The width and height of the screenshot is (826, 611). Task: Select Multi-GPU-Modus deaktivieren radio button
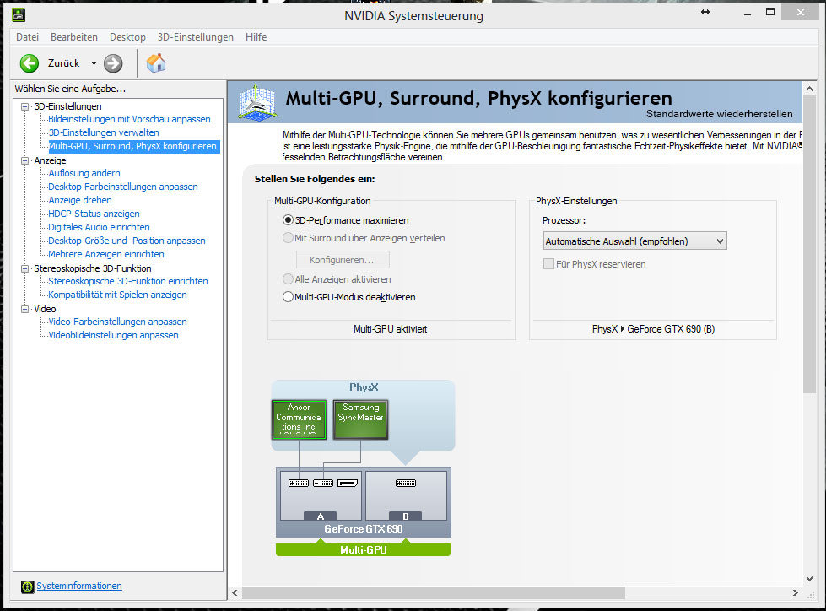(x=288, y=297)
